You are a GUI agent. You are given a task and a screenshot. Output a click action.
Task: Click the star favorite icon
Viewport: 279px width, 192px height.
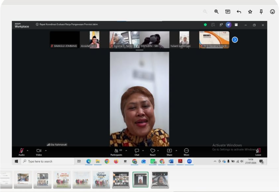250,12
